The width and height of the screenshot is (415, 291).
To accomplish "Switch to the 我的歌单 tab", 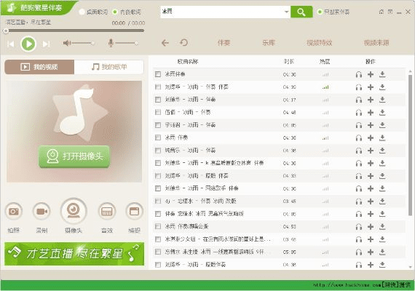I will [x=109, y=67].
